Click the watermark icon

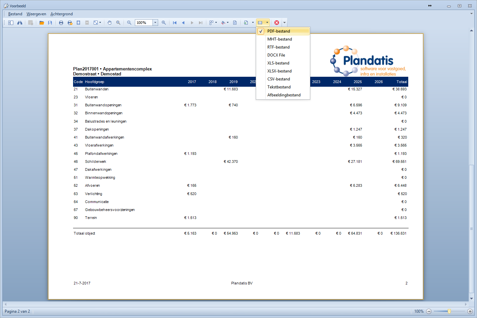(235, 23)
